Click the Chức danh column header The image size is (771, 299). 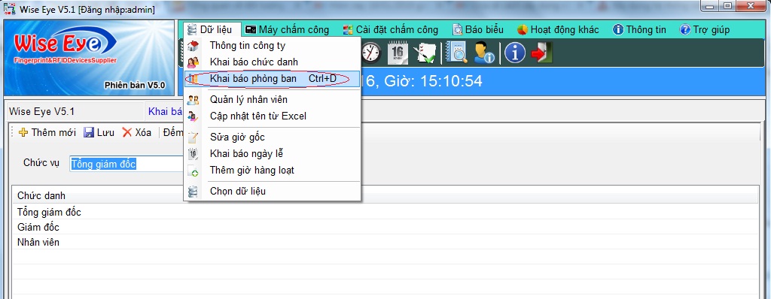coord(385,195)
